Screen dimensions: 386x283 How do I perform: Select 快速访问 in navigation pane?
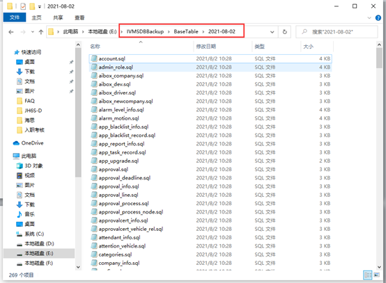click(x=31, y=52)
